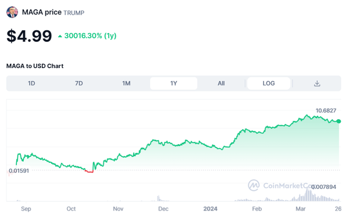Click the Oct axis label

[71, 209]
